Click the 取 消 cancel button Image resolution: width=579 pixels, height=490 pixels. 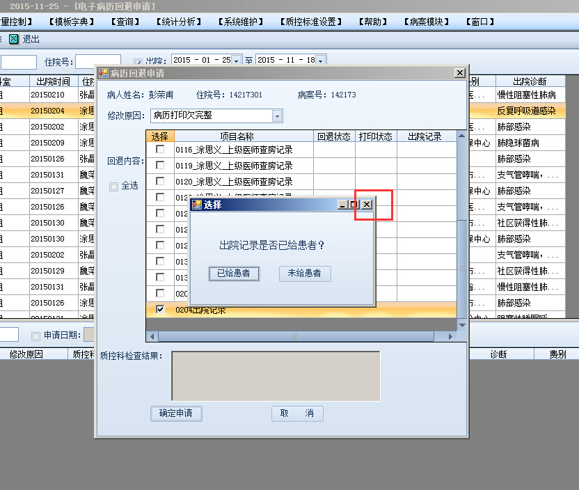pyautogui.click(x=297, y=413)
